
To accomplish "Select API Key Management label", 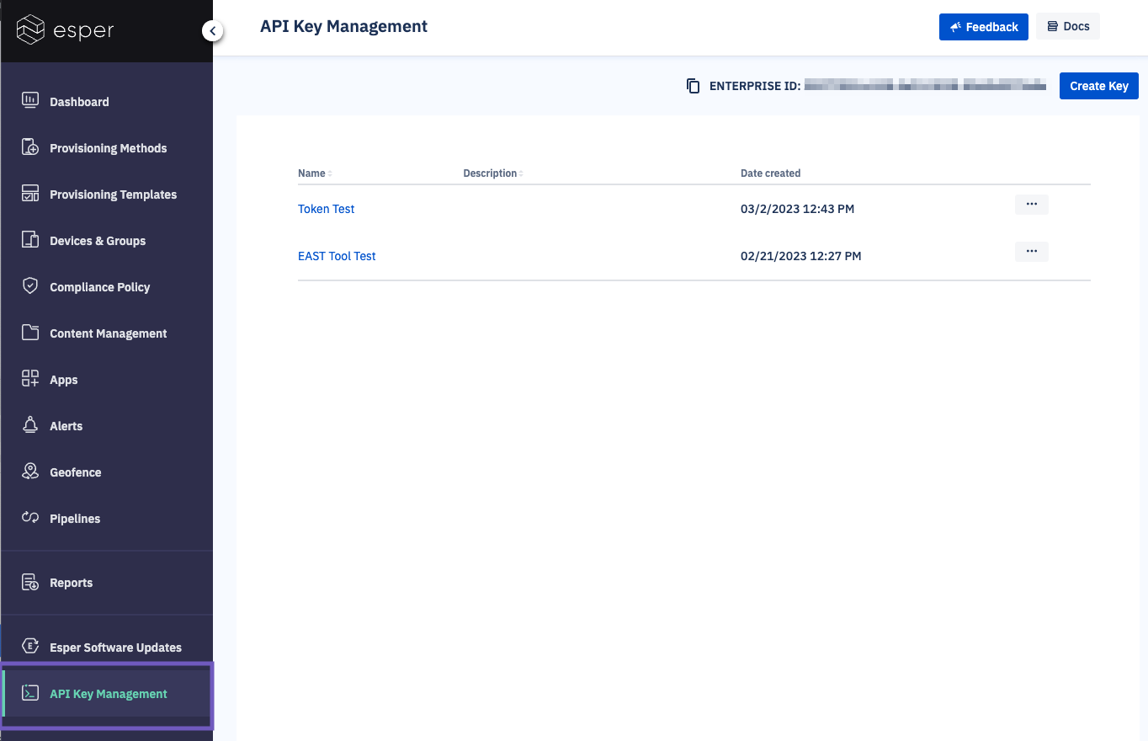I will point(109,694).
